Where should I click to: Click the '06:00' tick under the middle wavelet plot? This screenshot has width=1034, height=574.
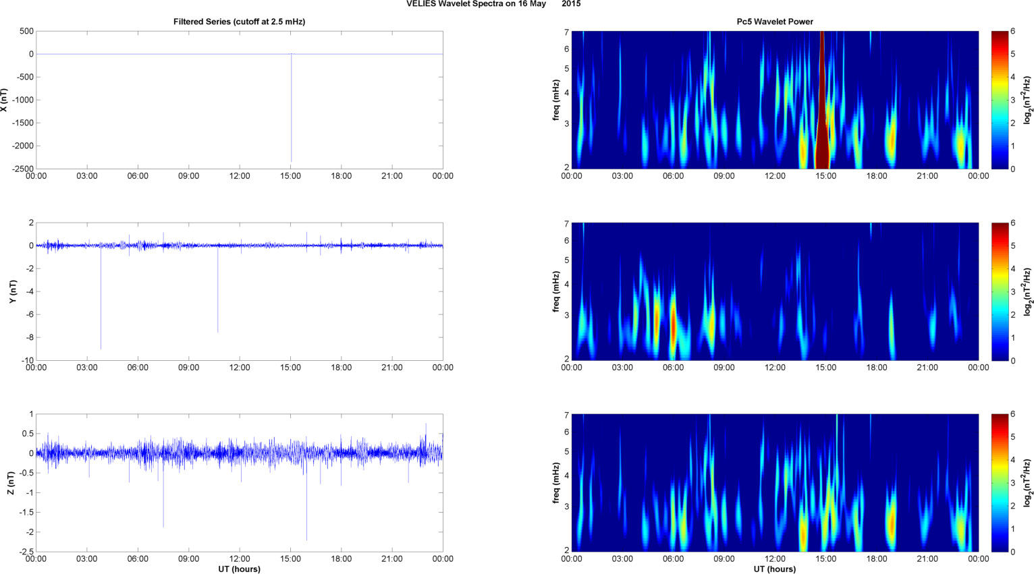coord(673,368)
